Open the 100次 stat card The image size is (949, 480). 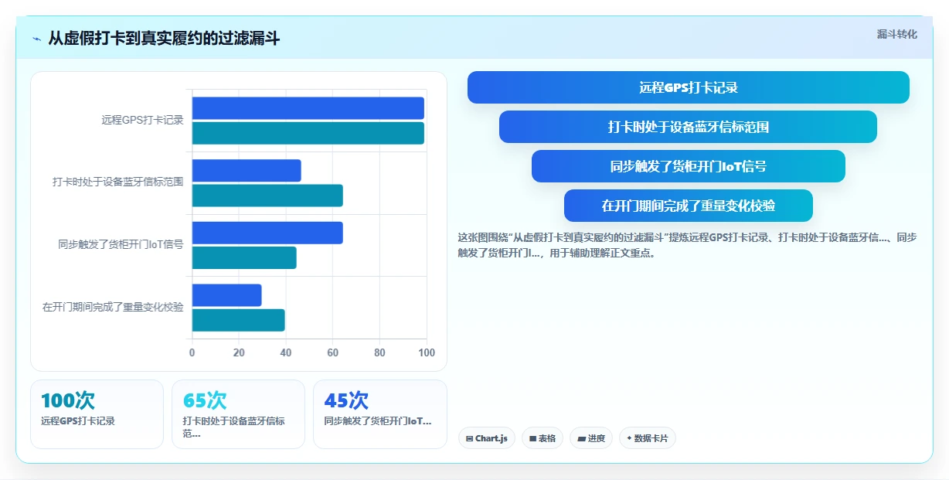pos(97,414)
